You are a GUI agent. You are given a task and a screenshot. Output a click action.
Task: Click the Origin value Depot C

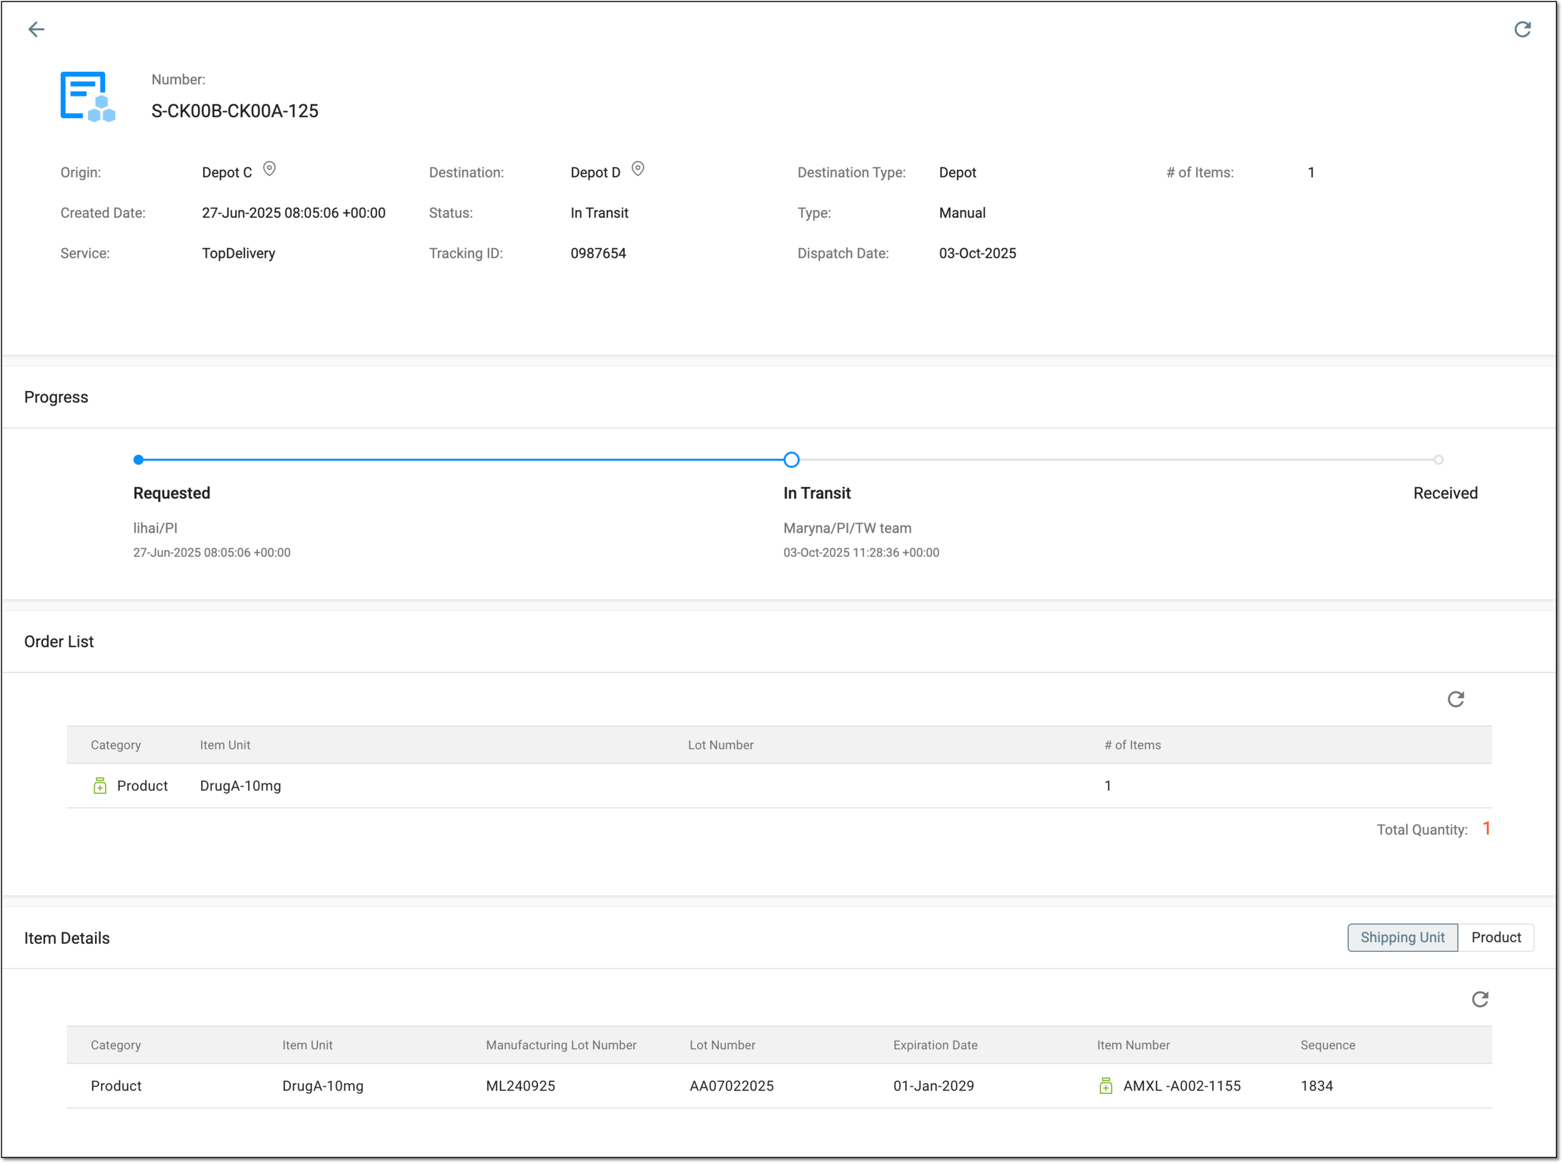(227, 172)
